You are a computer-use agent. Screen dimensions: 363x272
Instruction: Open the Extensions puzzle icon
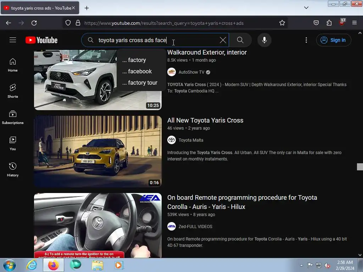(x=329, y=23)
